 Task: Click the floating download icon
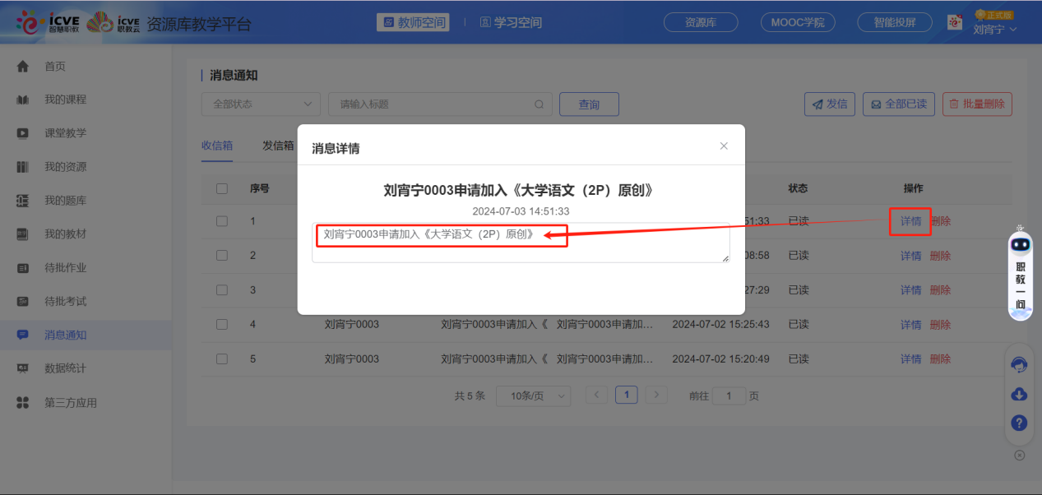pyautogui.click(x=1019, y=395)
